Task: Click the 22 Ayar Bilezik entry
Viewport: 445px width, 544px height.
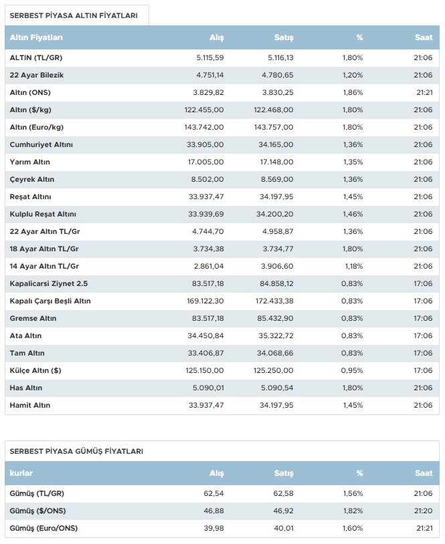Action: [37, 75]
